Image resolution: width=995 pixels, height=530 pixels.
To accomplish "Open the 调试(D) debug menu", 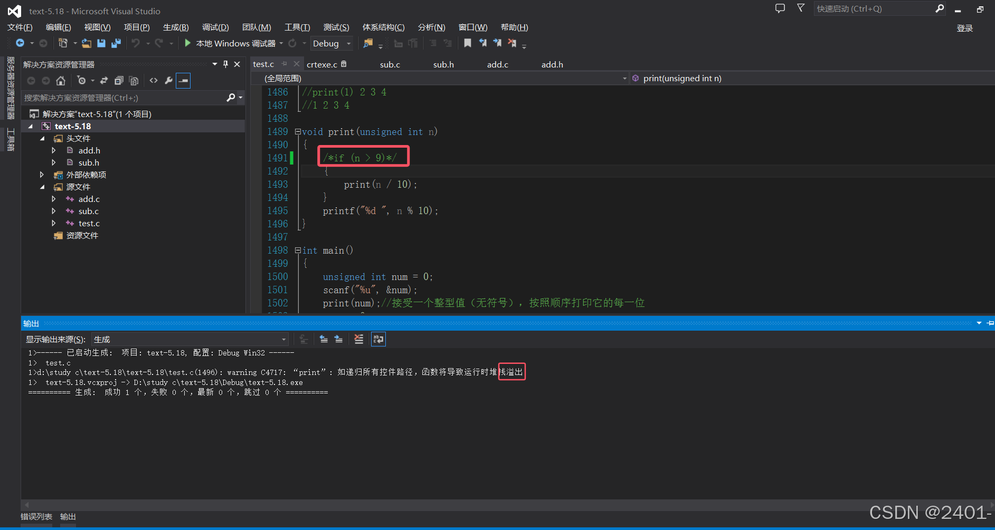I will [215, 27].
